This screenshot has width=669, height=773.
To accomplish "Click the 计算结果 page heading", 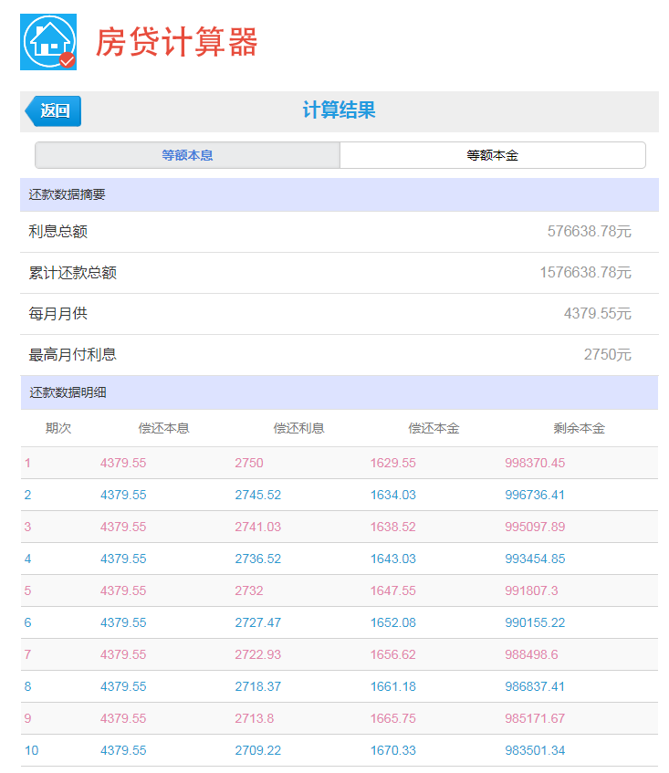I will pyautogui.click(x=339, y=111).
